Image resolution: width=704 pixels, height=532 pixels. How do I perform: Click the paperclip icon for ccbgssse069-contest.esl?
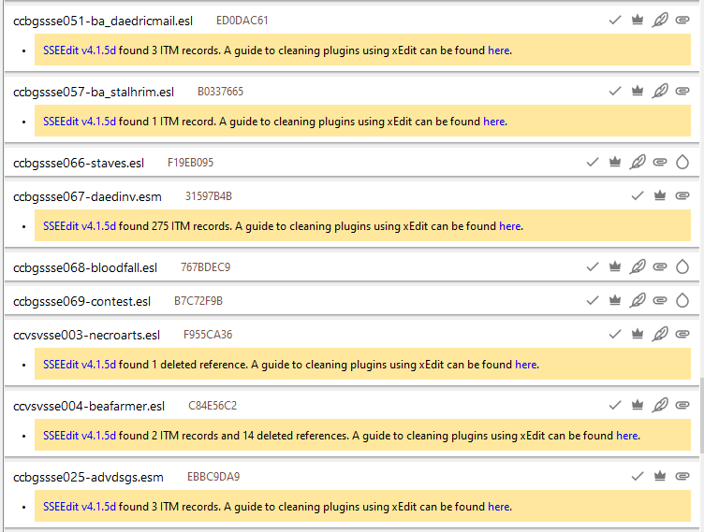pyautogui.click(x=660, y=300)
